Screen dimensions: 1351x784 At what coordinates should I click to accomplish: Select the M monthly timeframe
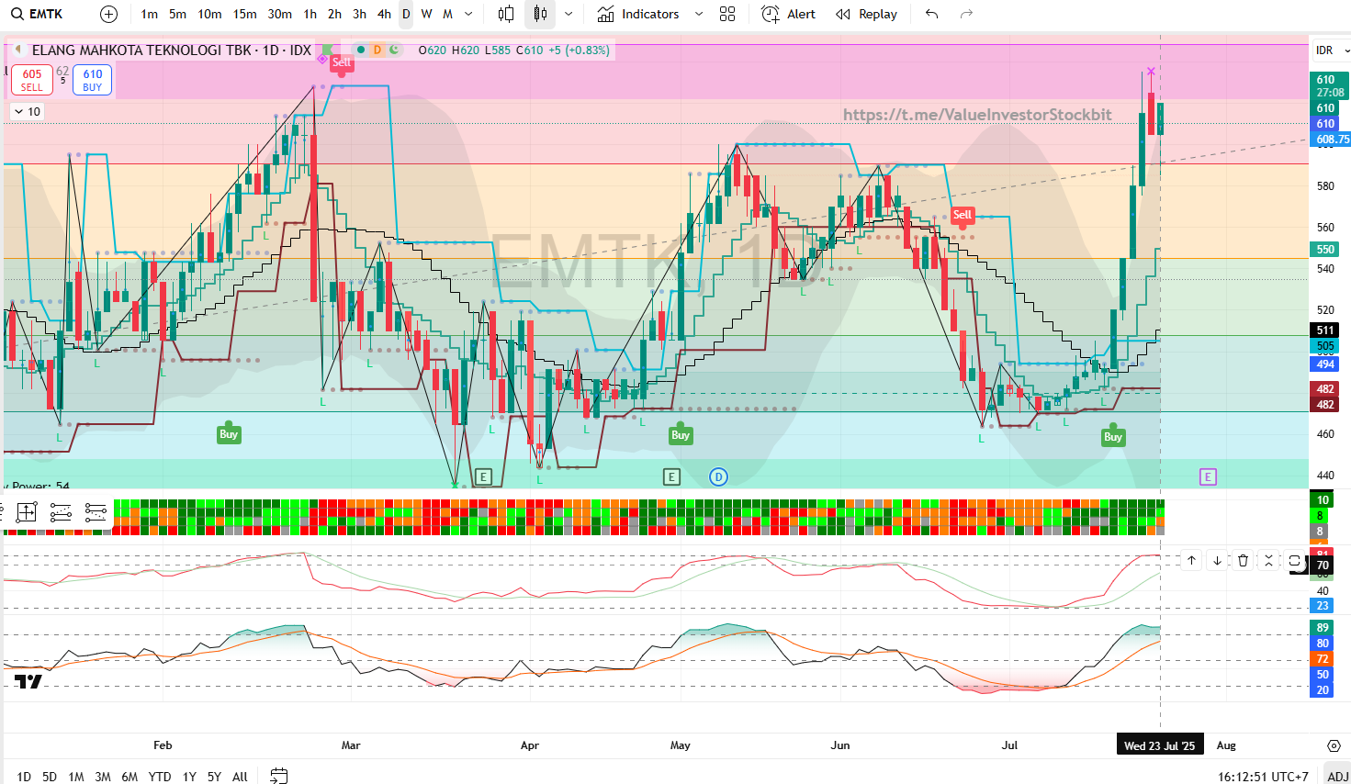(447, 14)
